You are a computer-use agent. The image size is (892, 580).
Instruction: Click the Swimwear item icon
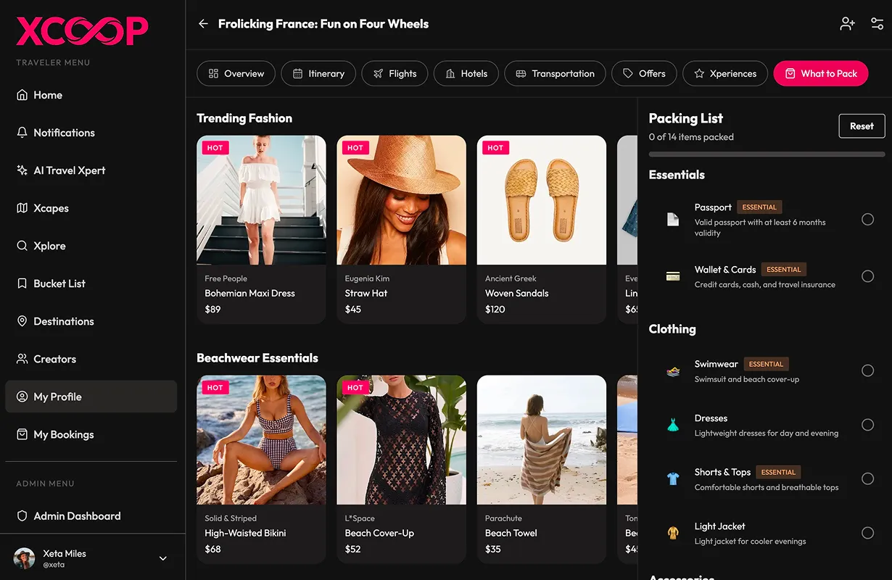(x=673, y=371)
